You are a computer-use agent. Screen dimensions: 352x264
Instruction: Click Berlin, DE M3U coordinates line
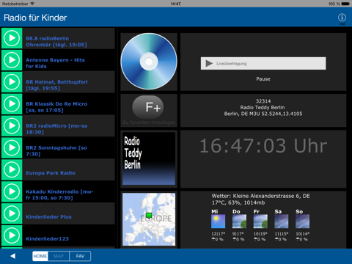click(x=263, y=114)
